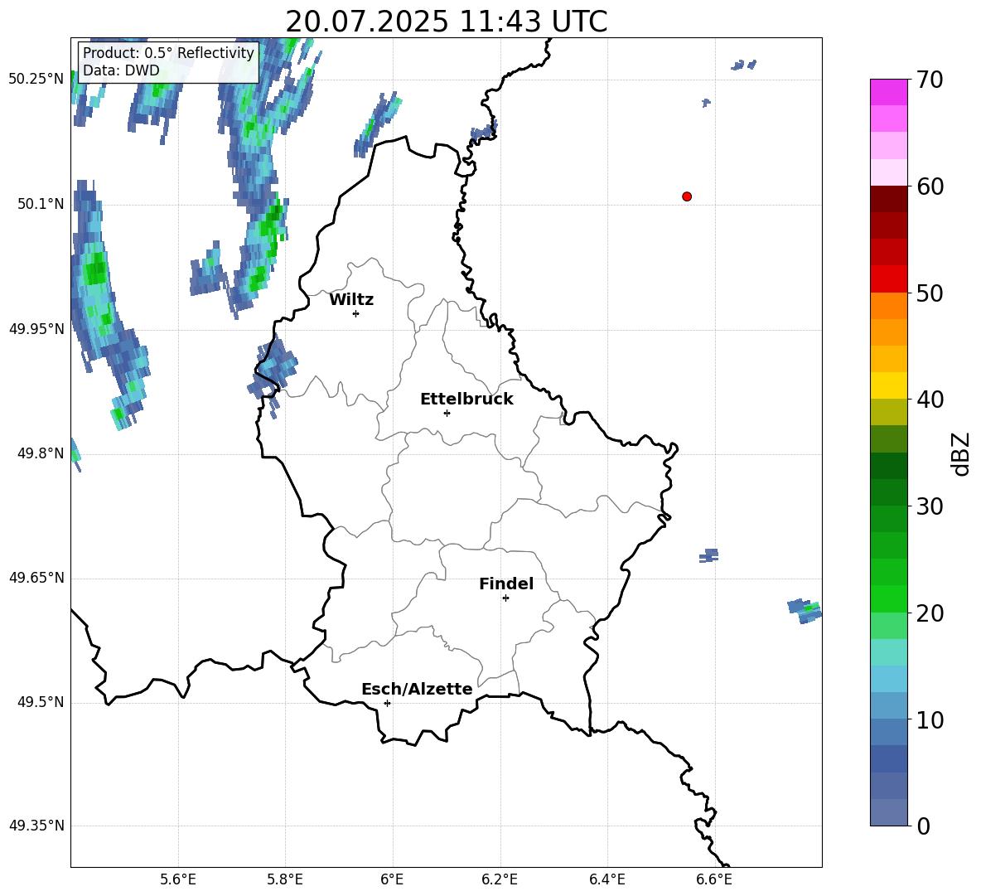981x896 pixels.
Task: Click the 5.8°E longitude label
Action: point(285,879)
